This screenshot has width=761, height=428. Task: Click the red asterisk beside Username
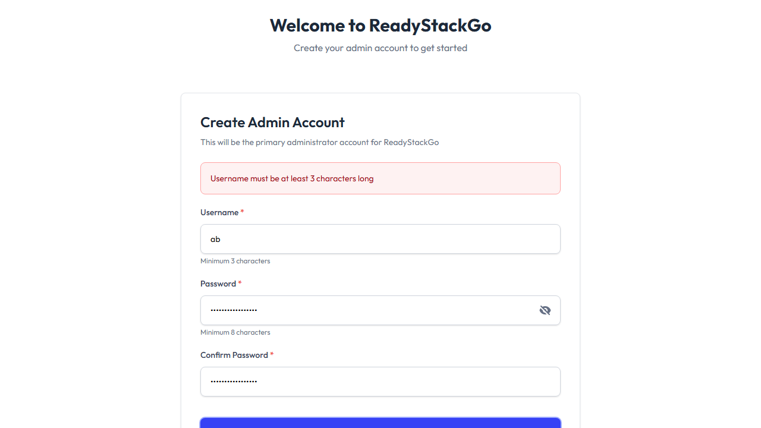[243, 212]
